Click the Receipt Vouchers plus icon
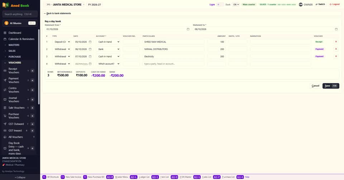This screenshot has width=344, height=180. [32, 71]
